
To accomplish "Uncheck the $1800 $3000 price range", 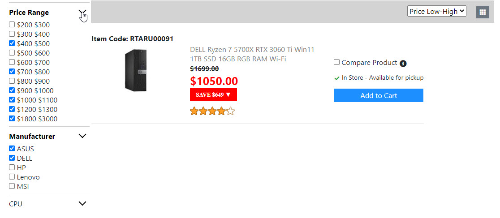I will point(12,119).
